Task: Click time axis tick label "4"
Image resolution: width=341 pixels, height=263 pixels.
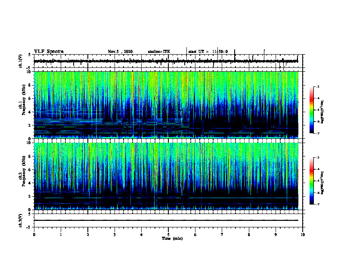Action: tap(142, 235)
